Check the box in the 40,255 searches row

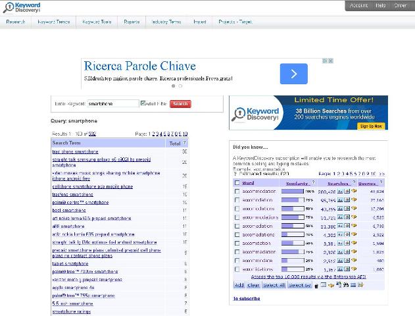[x=237, y=209]
